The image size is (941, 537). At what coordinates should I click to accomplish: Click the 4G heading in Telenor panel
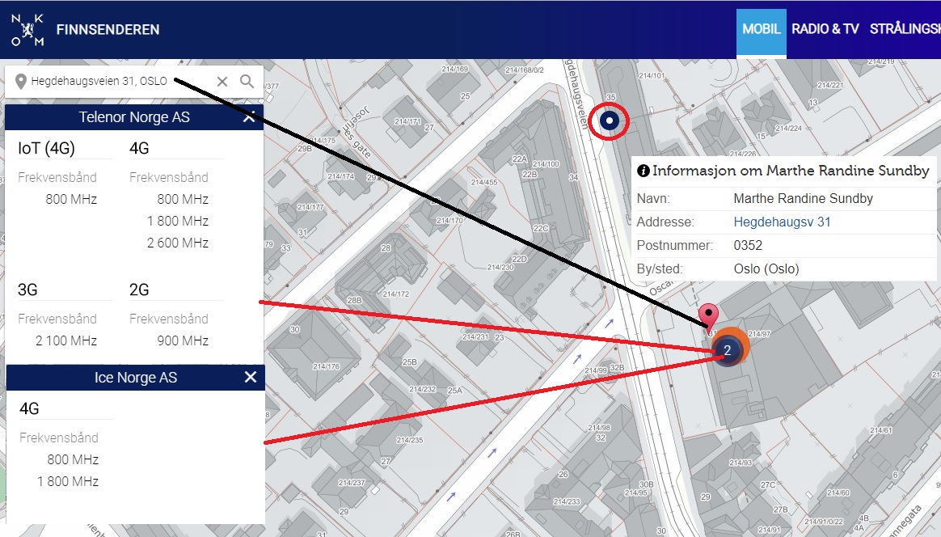point(139,148)
